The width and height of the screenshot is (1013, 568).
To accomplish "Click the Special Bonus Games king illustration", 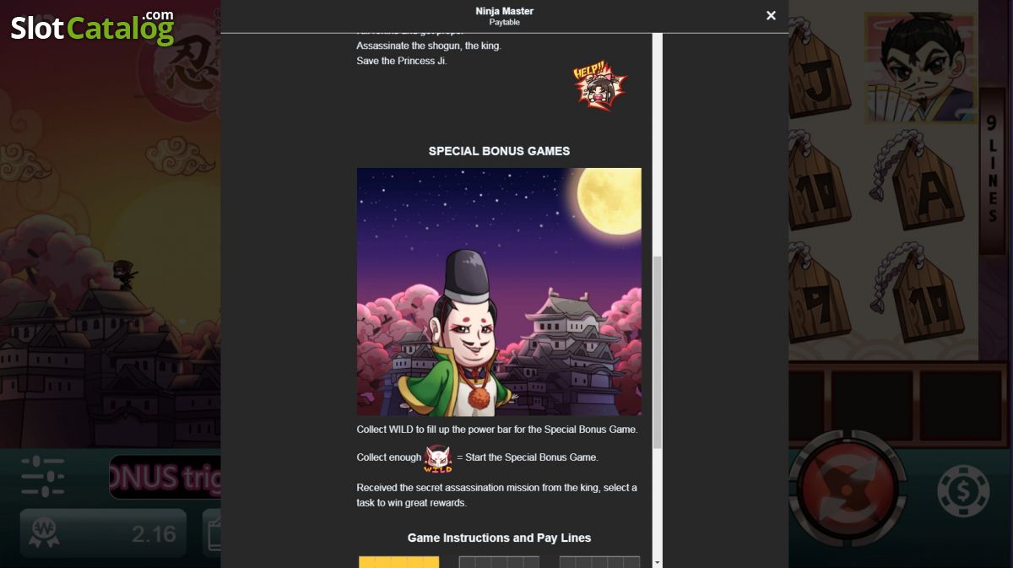I will [499, 291].
